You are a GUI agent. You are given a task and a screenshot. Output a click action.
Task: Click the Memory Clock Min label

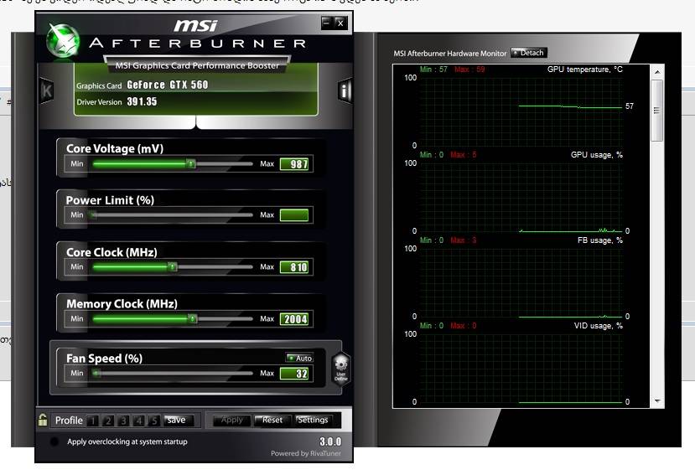76,319
